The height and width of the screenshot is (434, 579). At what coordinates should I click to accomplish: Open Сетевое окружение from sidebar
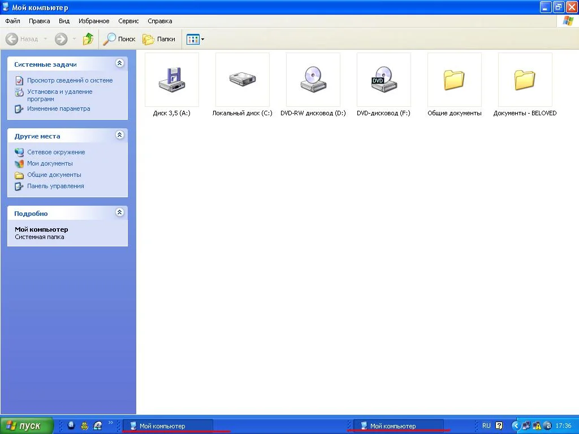pos(56,152)
